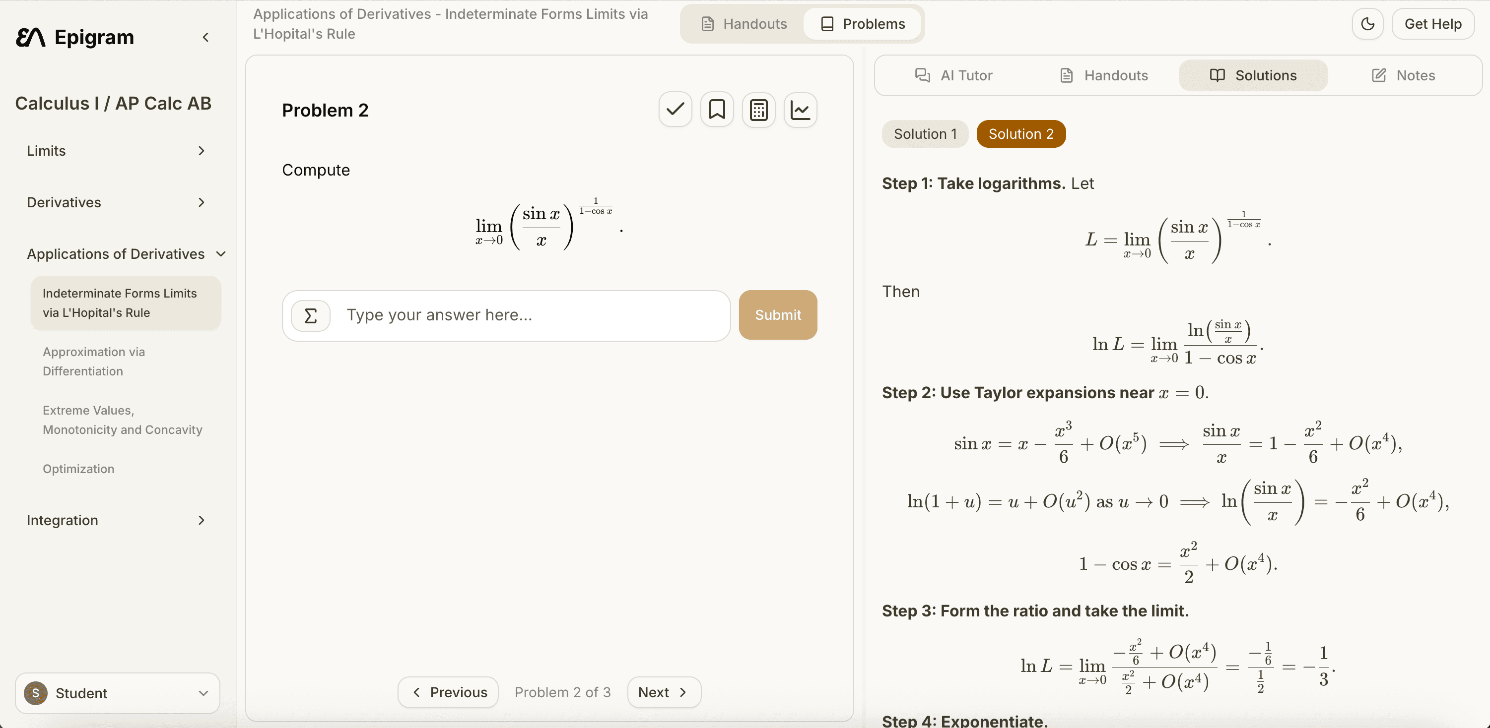Image resolution: width=1490 pixels, height=728 pixels.
Task: Open the math symbol picker in the answer field
Action: (311, 315)
